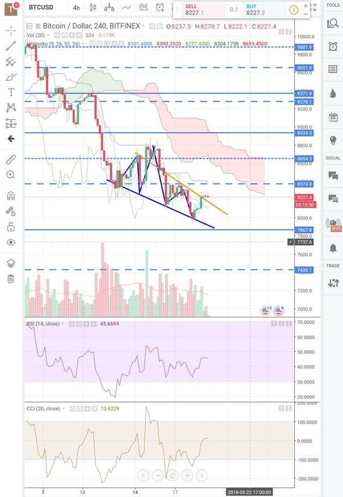Click the BUY 8227.2 button

pos(264,10)
